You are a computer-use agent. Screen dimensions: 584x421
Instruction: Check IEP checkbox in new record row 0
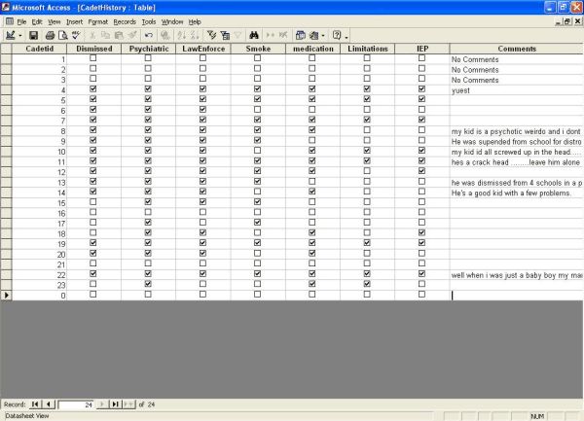[421, 295]
